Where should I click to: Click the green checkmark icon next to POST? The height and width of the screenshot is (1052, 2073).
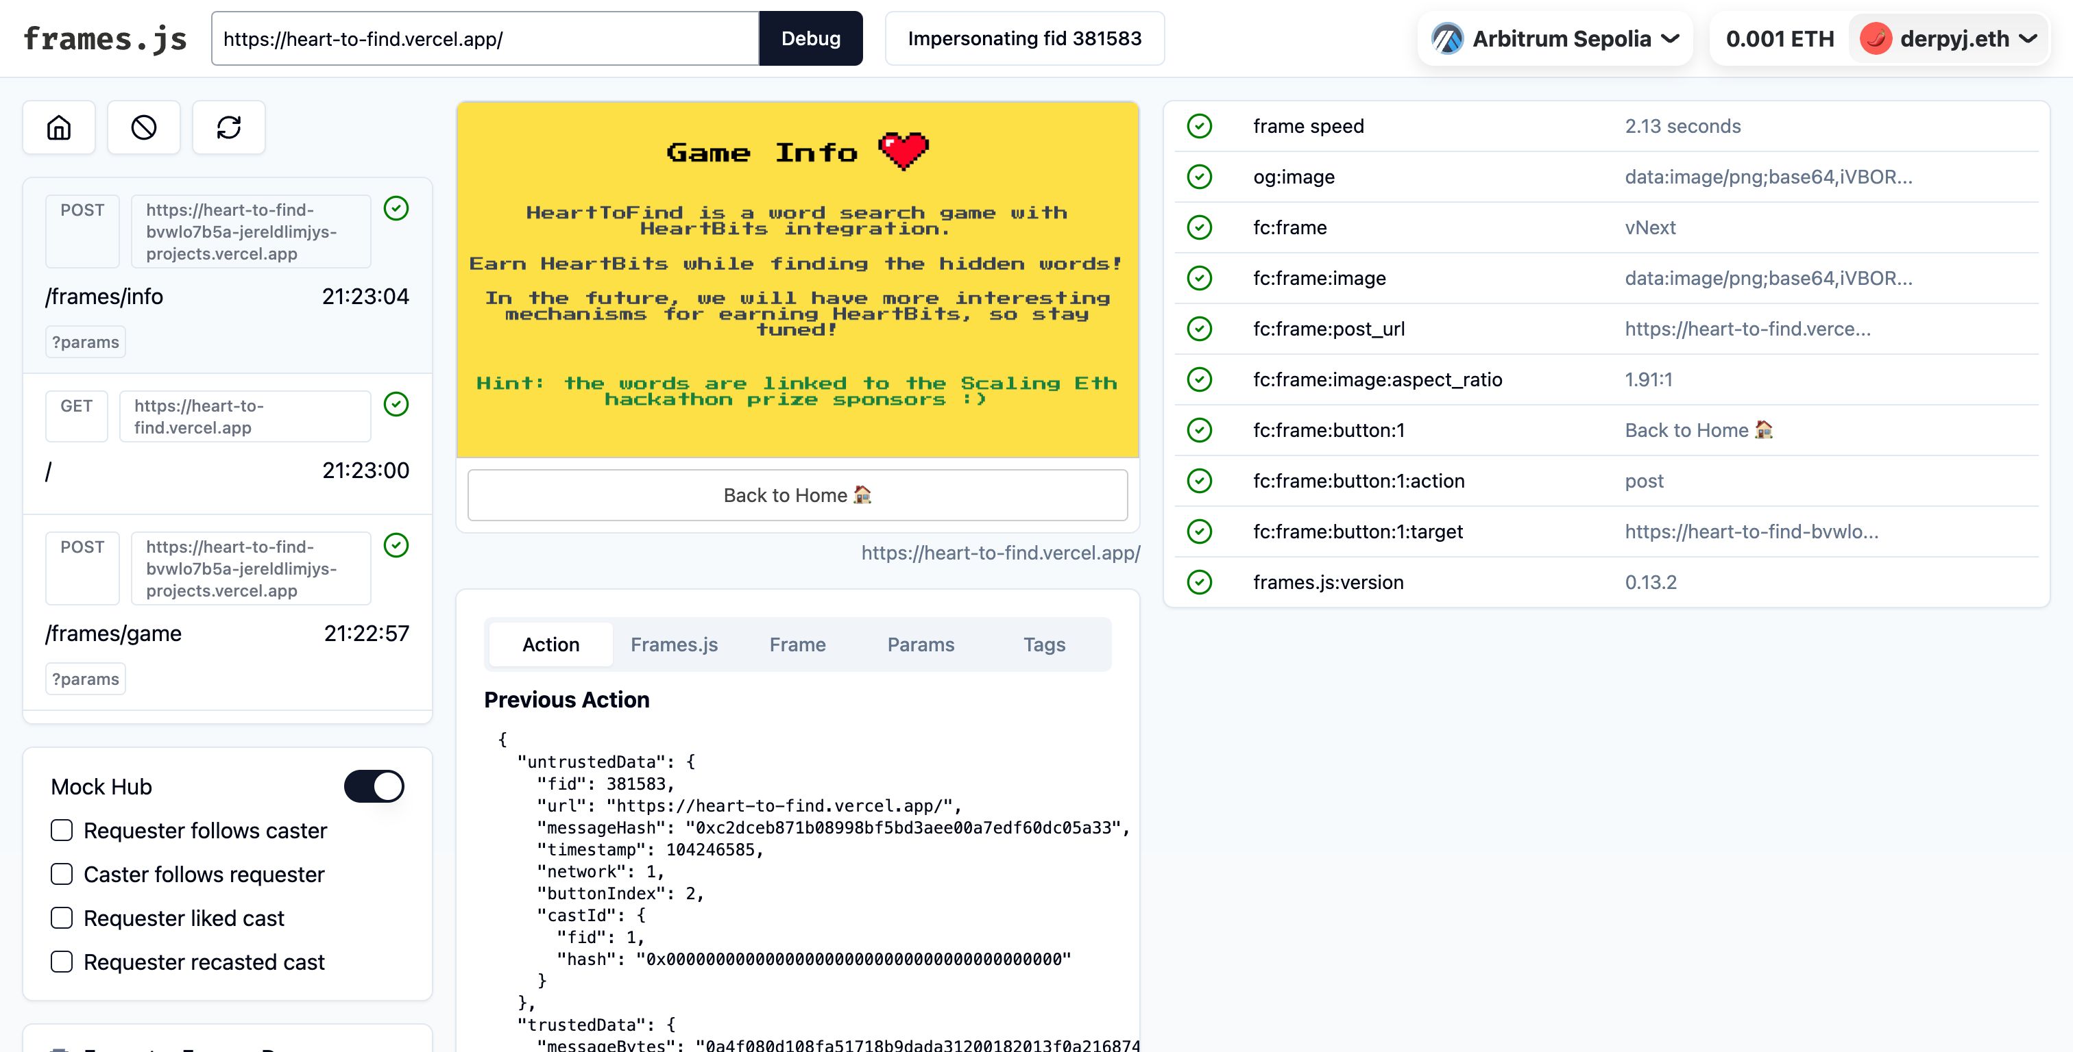coord(398,208)
